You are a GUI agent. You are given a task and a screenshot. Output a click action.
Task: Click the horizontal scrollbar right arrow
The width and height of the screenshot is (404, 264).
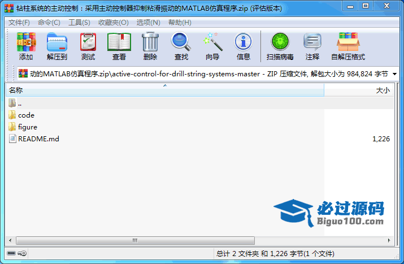tap(389, 240)
